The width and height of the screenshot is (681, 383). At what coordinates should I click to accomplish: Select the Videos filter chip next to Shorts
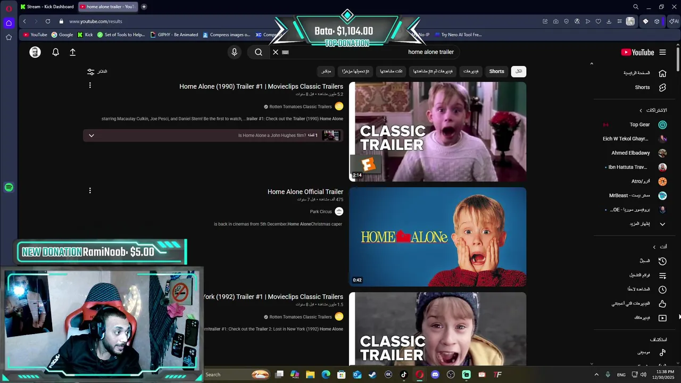470,71
